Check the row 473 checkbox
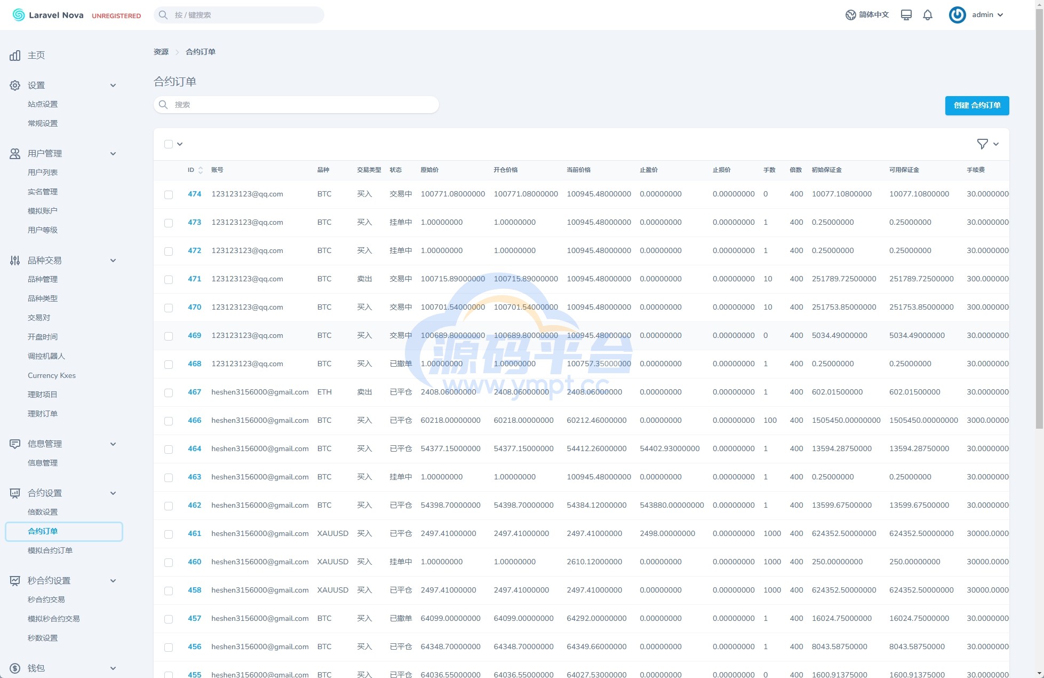This screenshot has width=1044, height=678. pyautogui.click(x=169, y=223)
